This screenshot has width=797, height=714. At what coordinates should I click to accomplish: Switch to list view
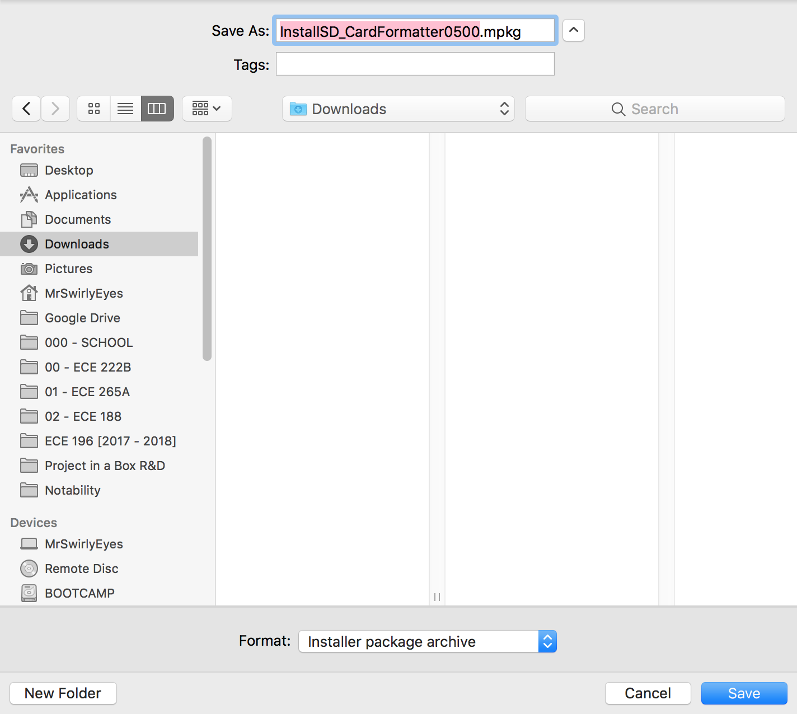[x=125, y=109]
